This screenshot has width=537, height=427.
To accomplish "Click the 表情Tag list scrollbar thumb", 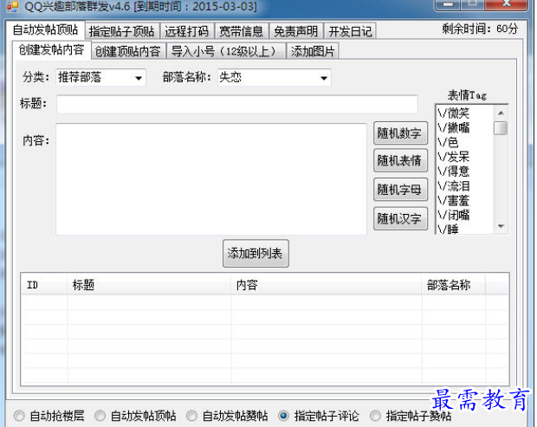I will [x=501, y=128].
